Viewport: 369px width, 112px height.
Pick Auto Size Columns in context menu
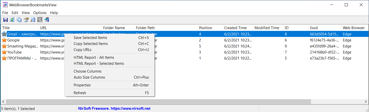tap(89, 77)
